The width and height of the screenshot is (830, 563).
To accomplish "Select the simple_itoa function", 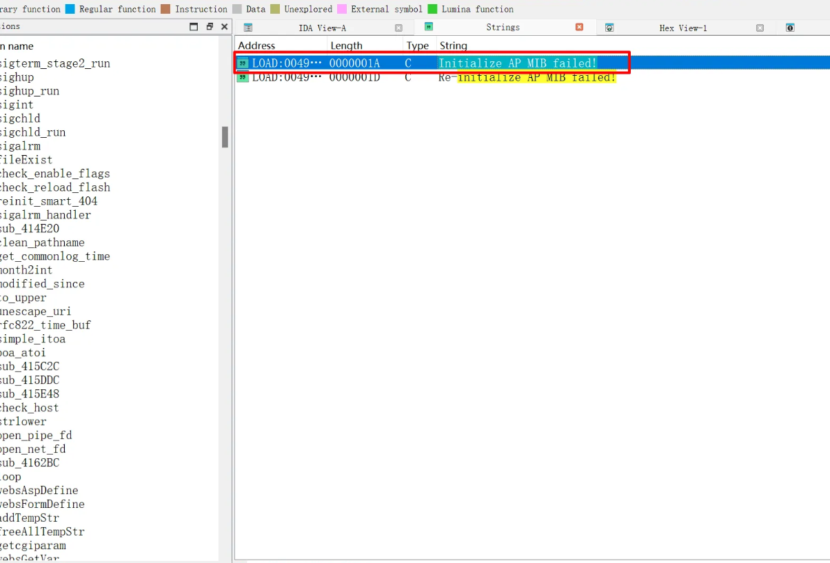I will (33, 339).
